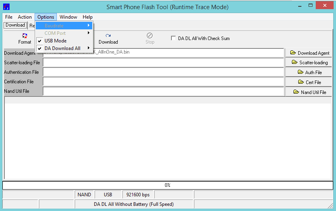Browse with the Scatter-loading button
The image size is (336, 211).
(x=309, y=62)
